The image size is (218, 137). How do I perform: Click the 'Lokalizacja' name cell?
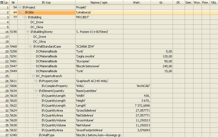coord(99,12)
